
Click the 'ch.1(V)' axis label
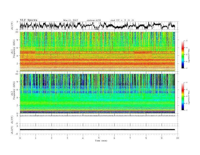coord(12,26)
